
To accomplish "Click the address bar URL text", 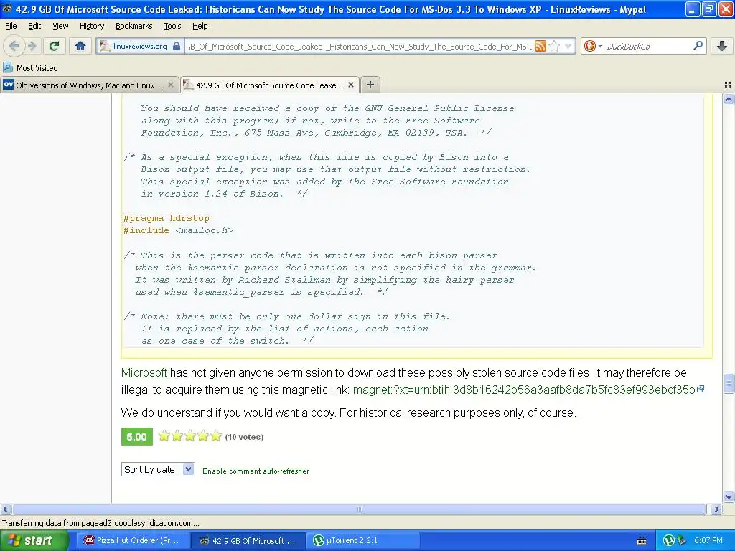I will pos(360,46).
